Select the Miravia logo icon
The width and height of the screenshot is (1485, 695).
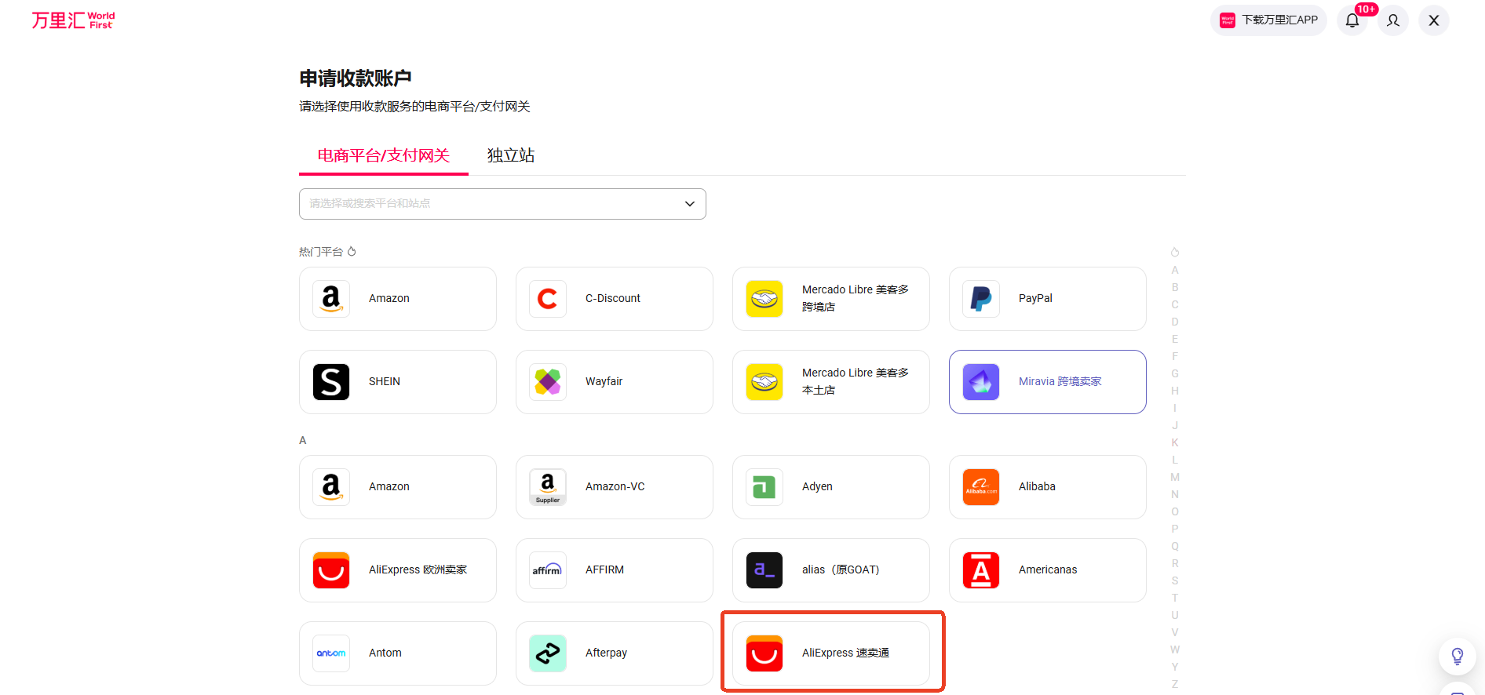click(x=981, y=382)
